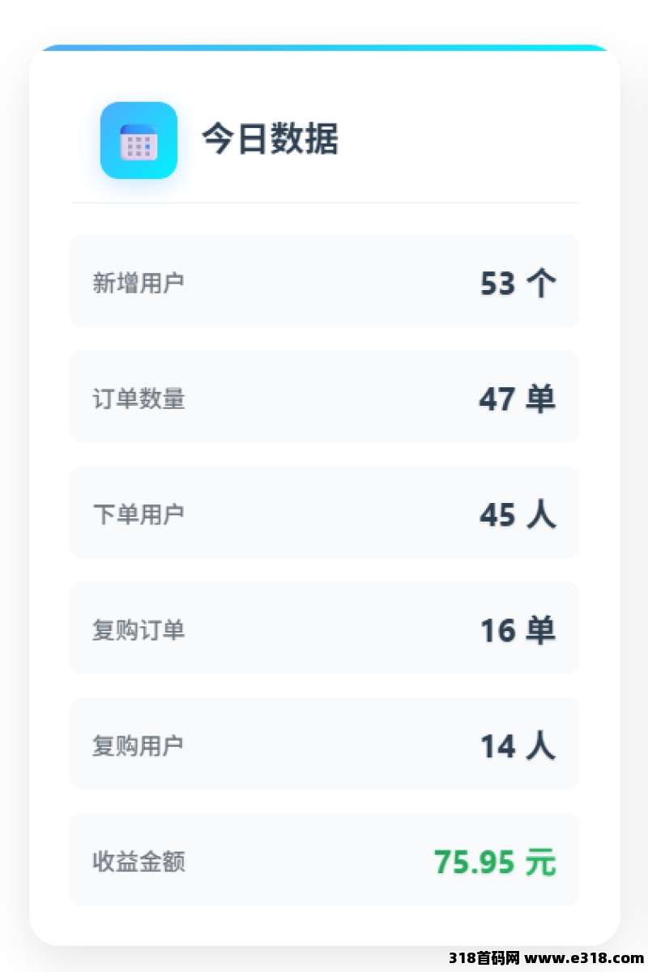Select the 新增用户 label

coord(139,283)
